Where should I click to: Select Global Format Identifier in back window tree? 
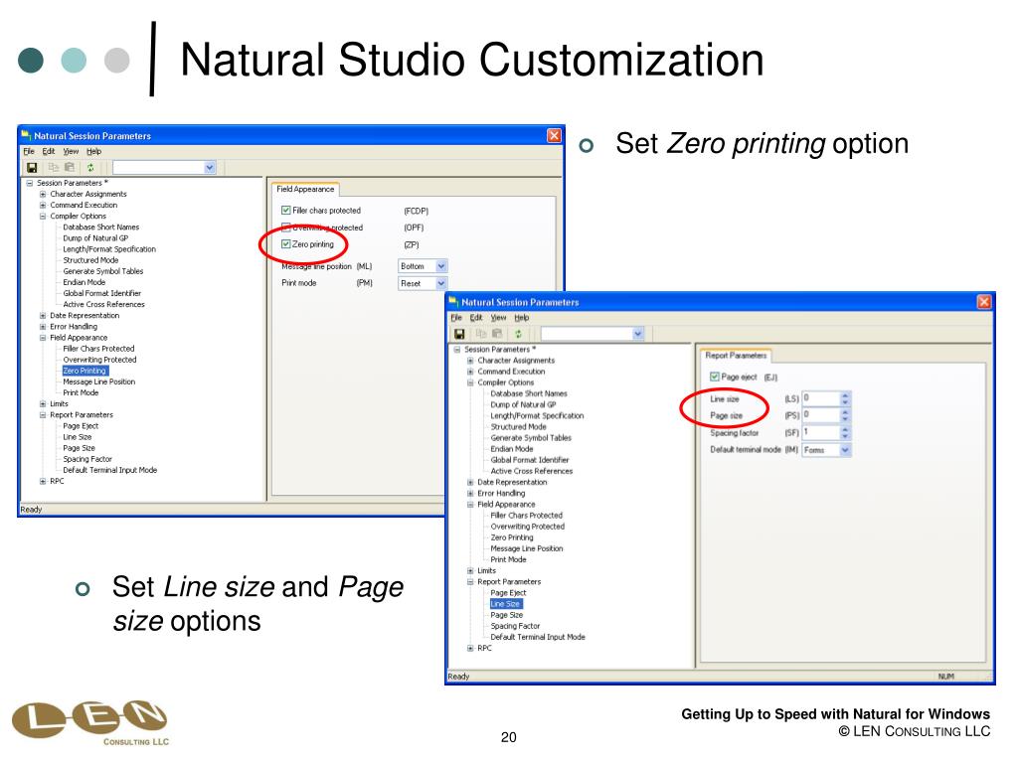102,293
